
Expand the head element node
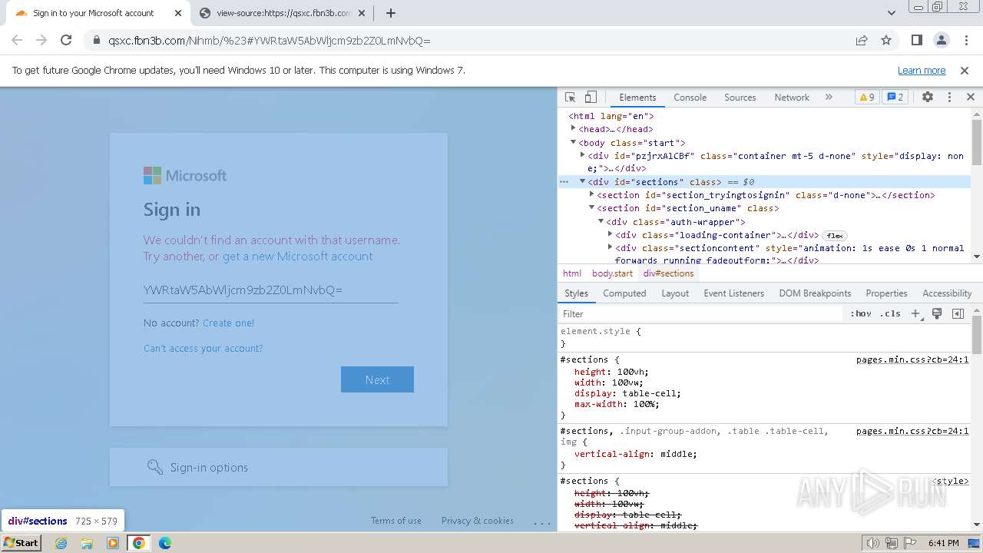[573, 128]
